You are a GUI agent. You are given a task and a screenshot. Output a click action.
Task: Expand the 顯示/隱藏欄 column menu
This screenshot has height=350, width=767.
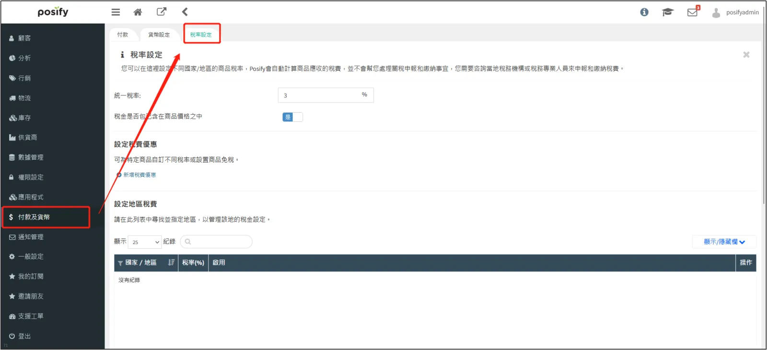coord(724,242)
